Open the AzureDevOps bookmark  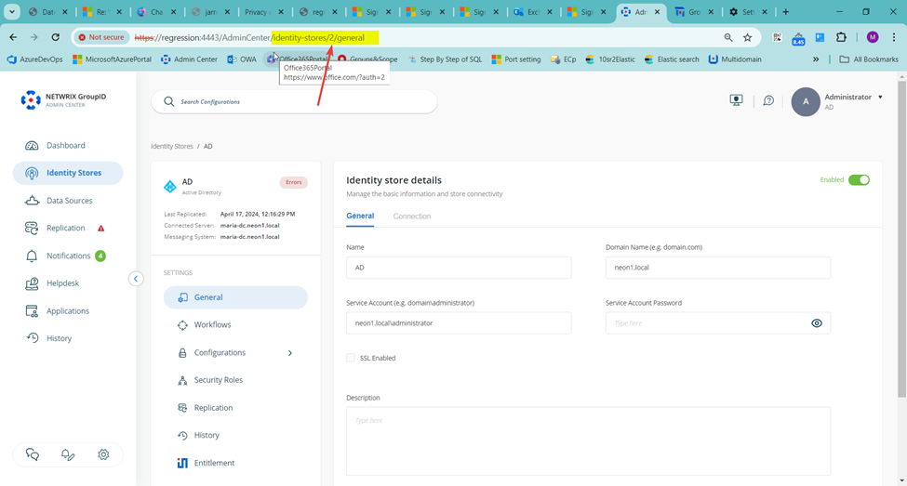click(x=34, y=59)
